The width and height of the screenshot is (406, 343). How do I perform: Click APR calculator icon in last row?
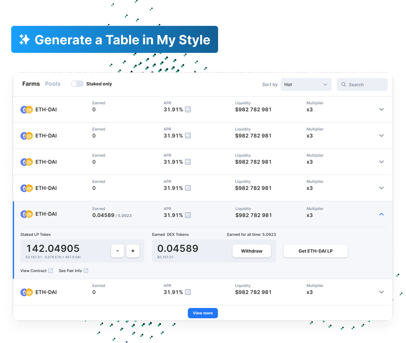tap(188, 292)
